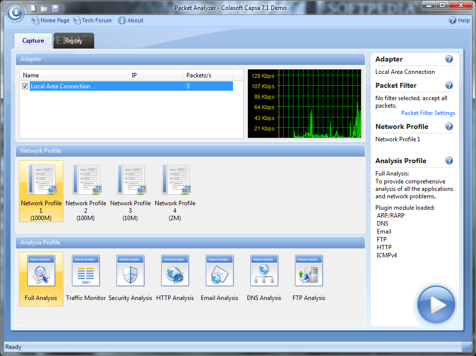Stay on the Capture tab
The image size is (476, 356).
pos(33,40)
